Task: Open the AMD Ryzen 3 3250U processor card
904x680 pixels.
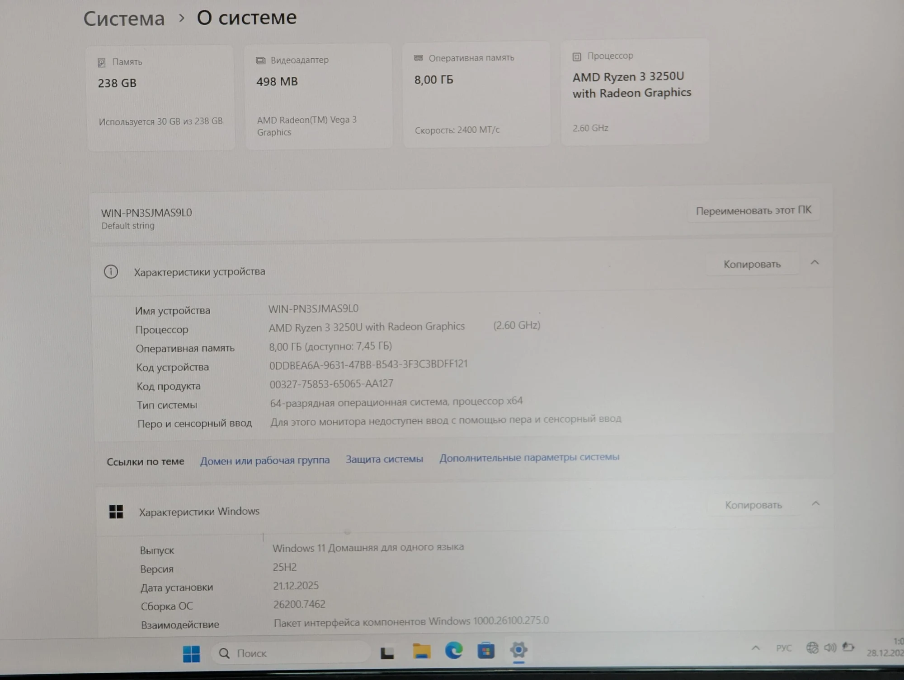Action: pos(635,92)
